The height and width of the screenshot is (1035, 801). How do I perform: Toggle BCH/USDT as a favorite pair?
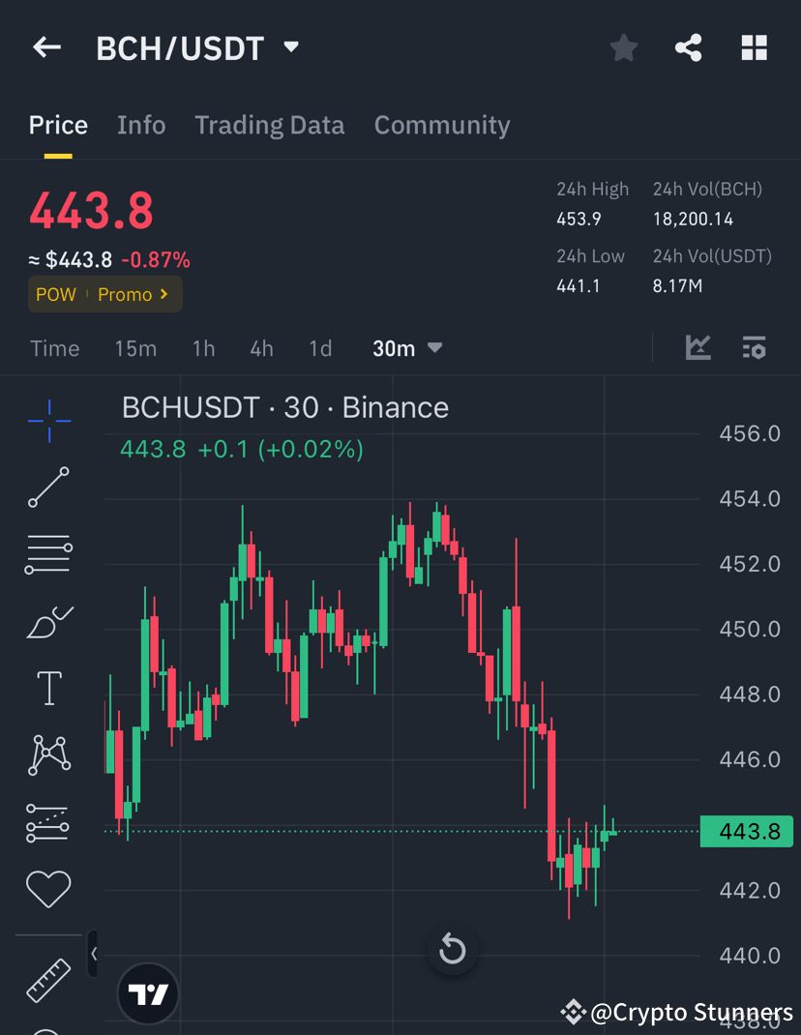click(x=623, y=46)
